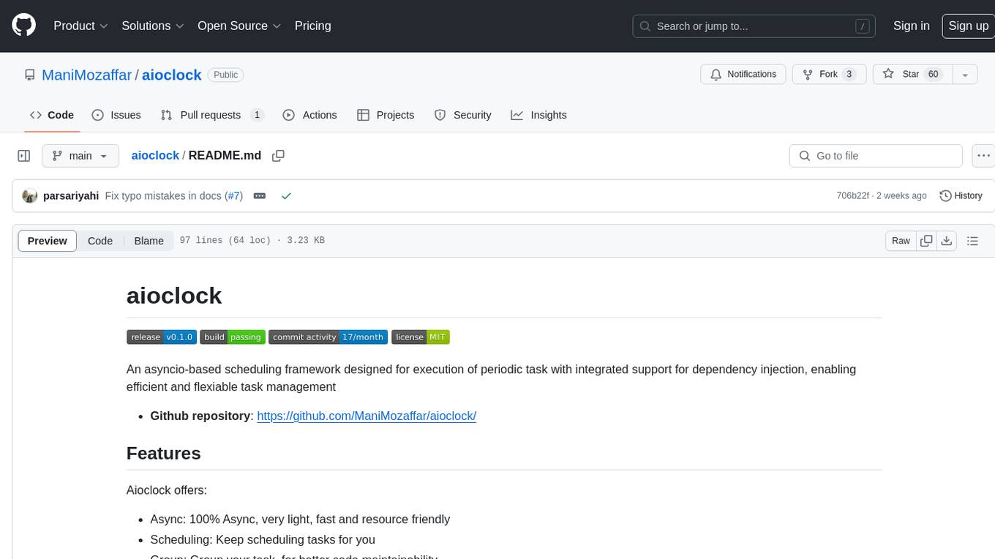Screen dimensions: 995x559
Task: Open parsariyahi's avatar profile
Action: pos(30,196)
